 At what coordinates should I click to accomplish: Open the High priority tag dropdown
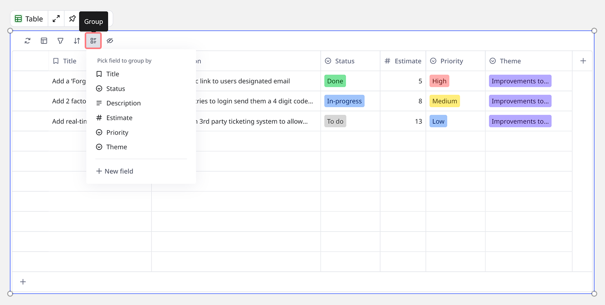tap(439, 81)
